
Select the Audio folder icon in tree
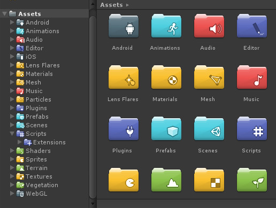click(20, 40)
